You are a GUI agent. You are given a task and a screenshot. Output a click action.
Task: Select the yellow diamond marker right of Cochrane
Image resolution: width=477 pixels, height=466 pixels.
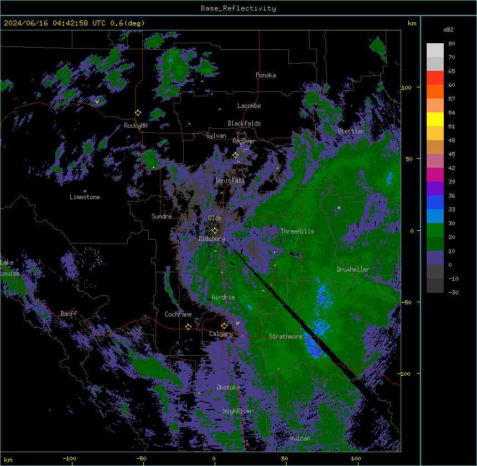tap(188, 327)
